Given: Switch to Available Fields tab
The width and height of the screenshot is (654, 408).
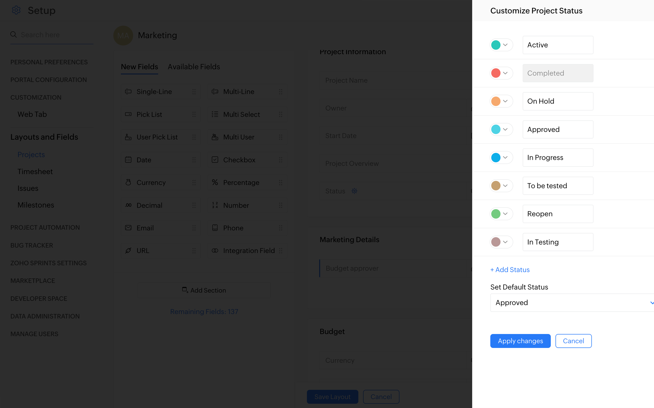Looking at the screenshot, I should [x=194, y=67].
